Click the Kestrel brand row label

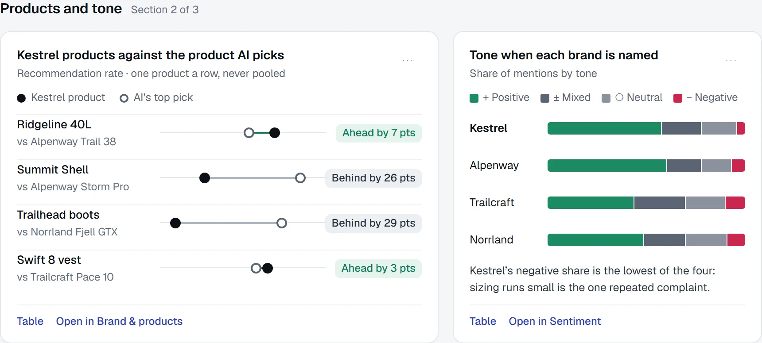(488, 128)
